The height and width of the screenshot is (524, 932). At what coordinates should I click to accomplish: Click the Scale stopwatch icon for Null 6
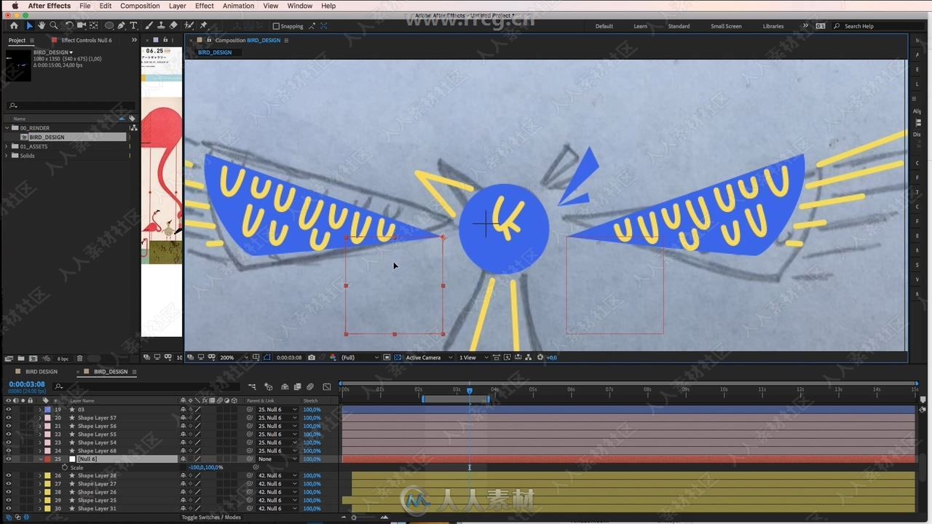click(65, 467)
